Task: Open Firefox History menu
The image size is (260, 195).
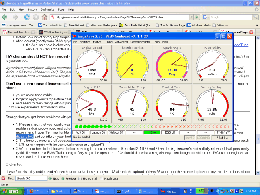Action: 32,9
